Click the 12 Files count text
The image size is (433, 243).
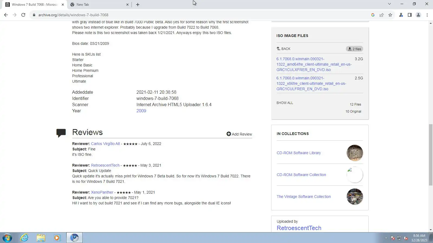[355, 104]
